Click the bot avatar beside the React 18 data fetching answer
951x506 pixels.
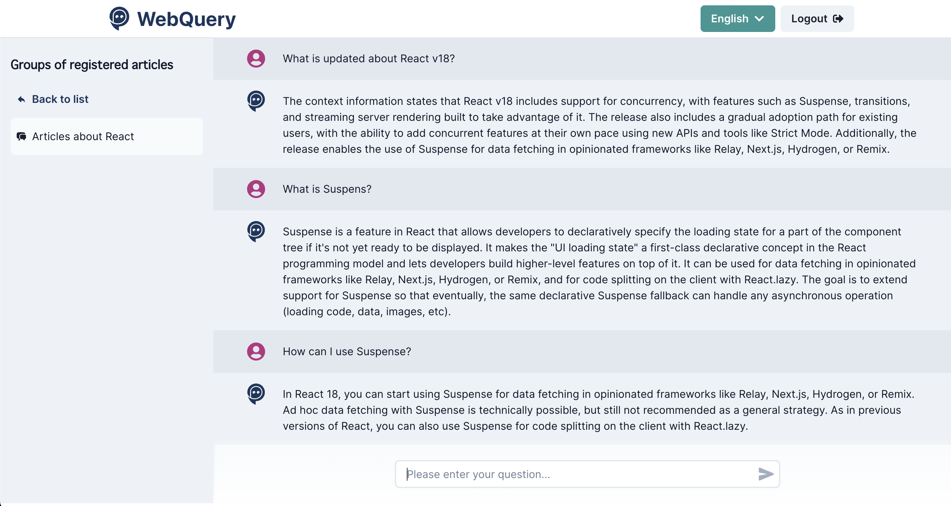256,394
